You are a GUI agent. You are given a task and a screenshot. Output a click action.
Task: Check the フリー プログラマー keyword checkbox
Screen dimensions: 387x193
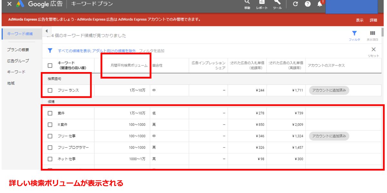coord(50,147)
